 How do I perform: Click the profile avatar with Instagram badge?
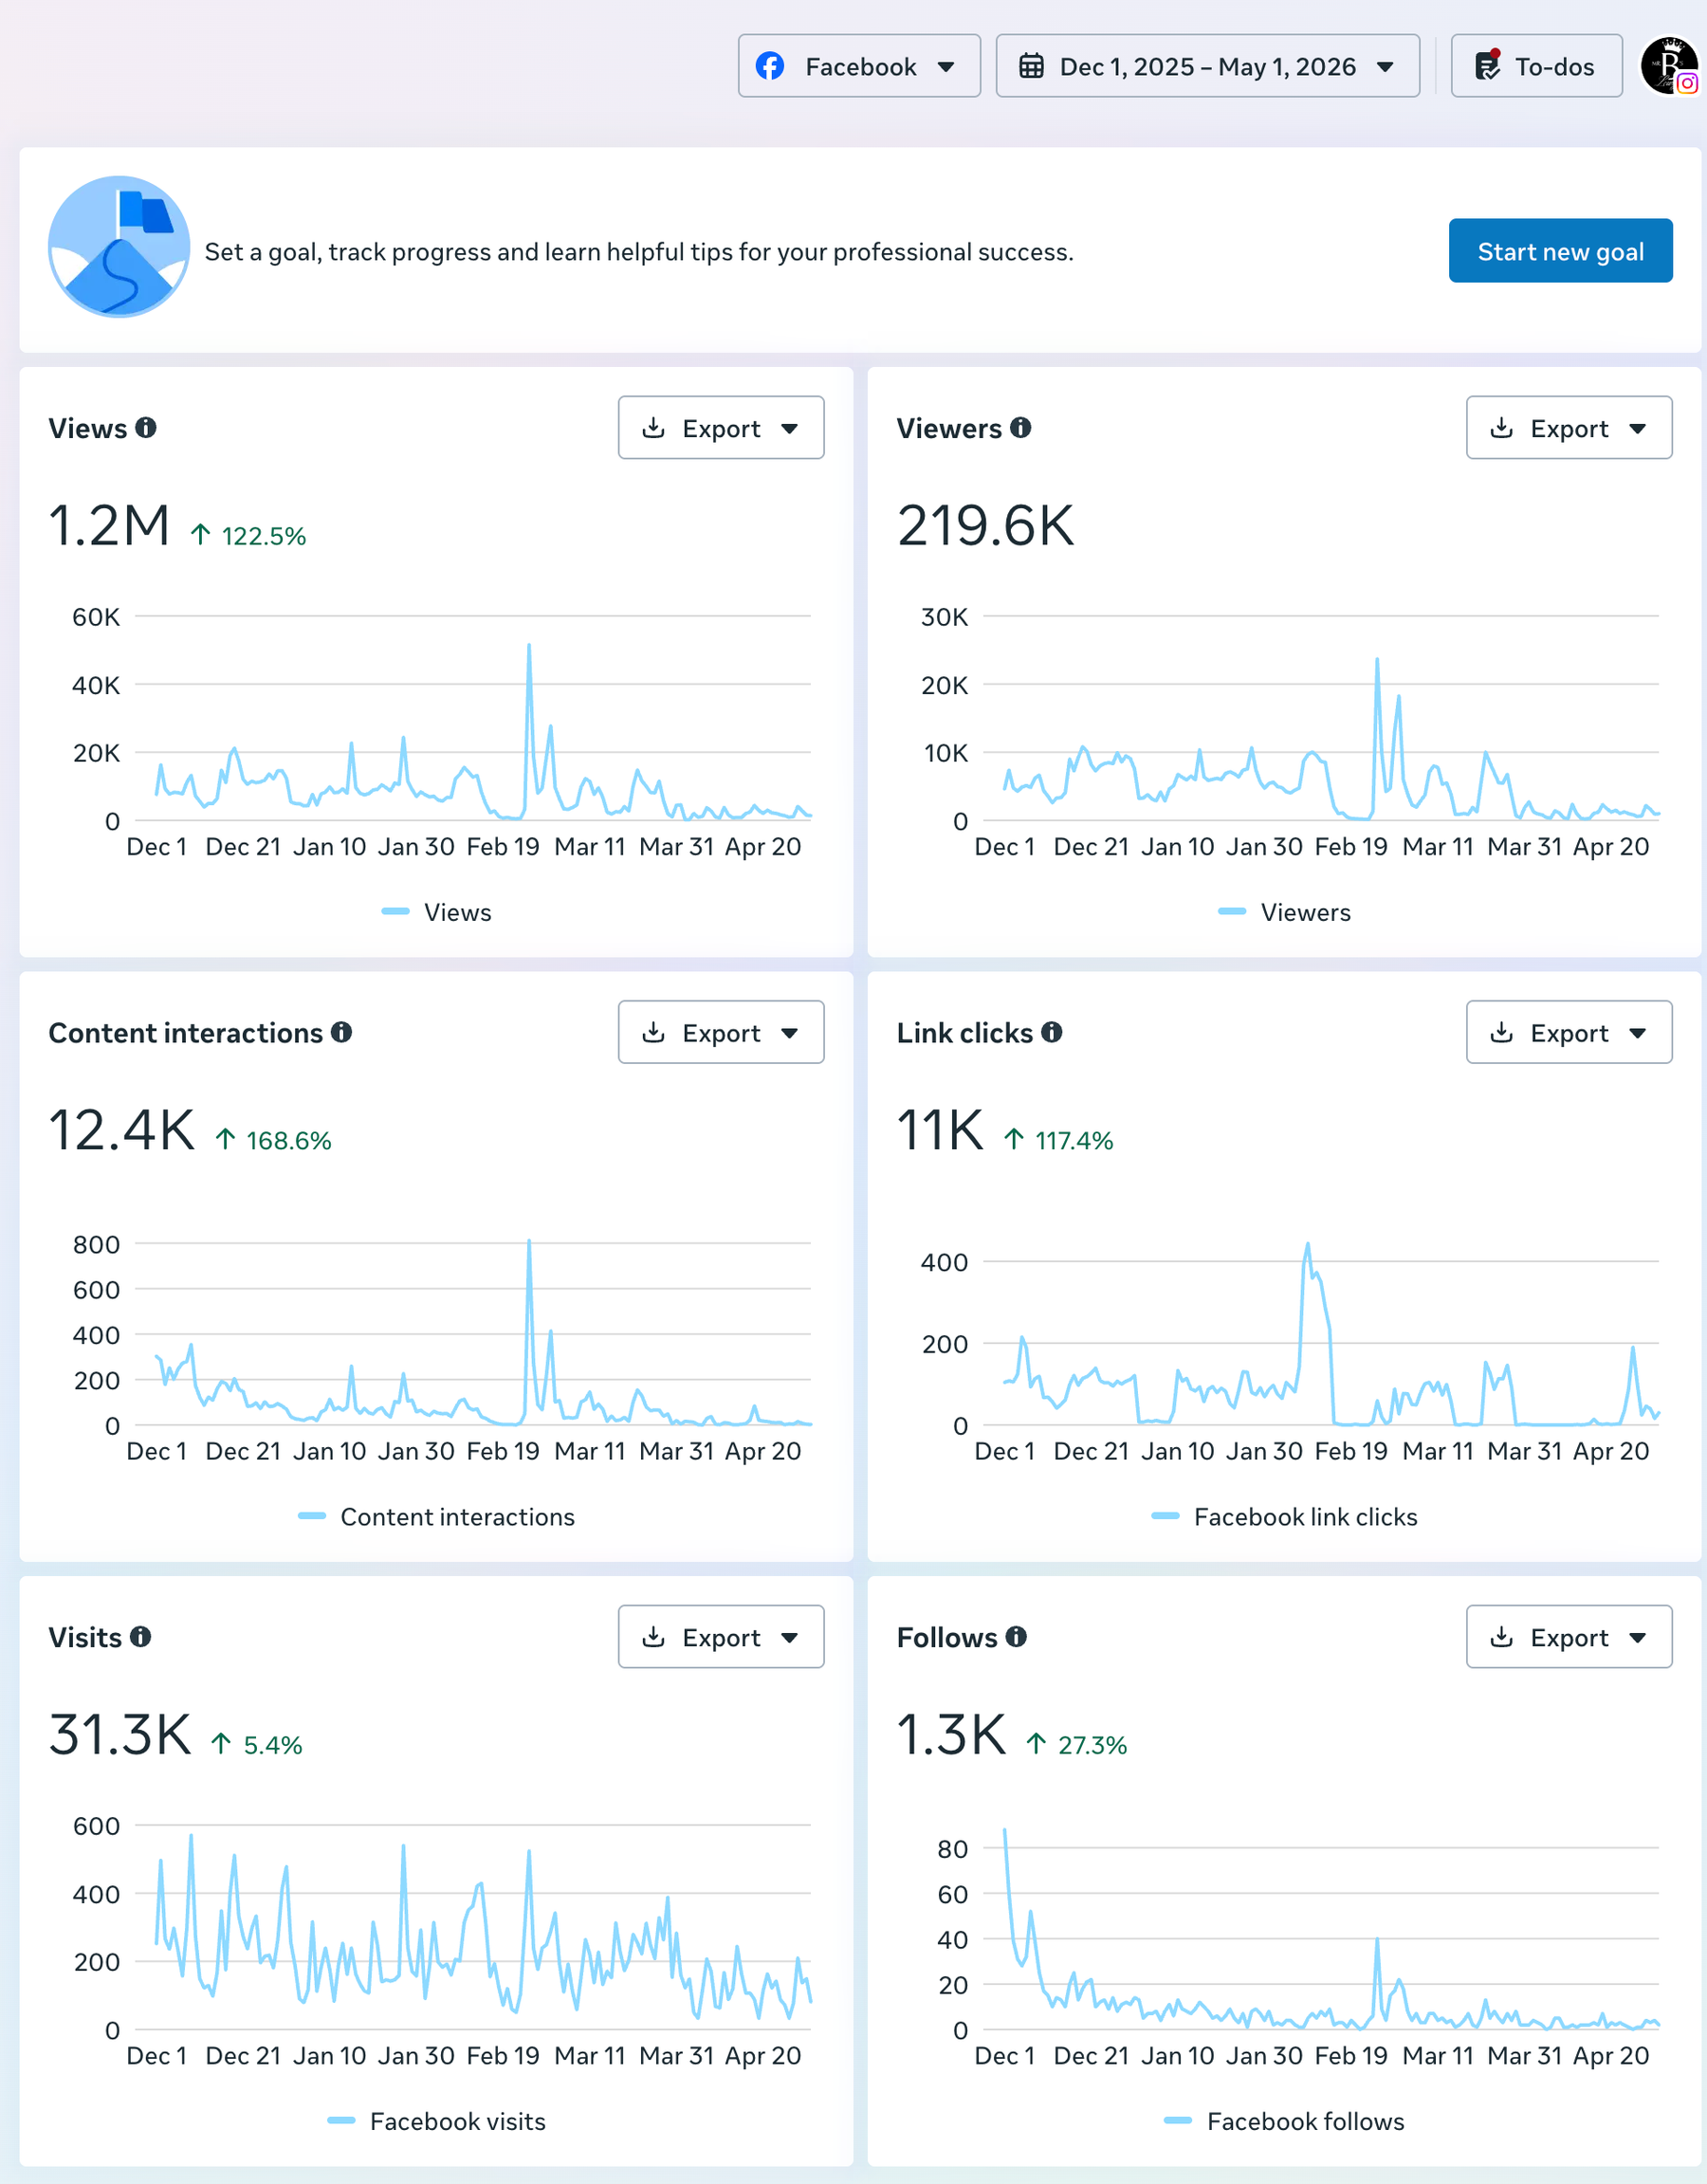tap(1670, 66)
